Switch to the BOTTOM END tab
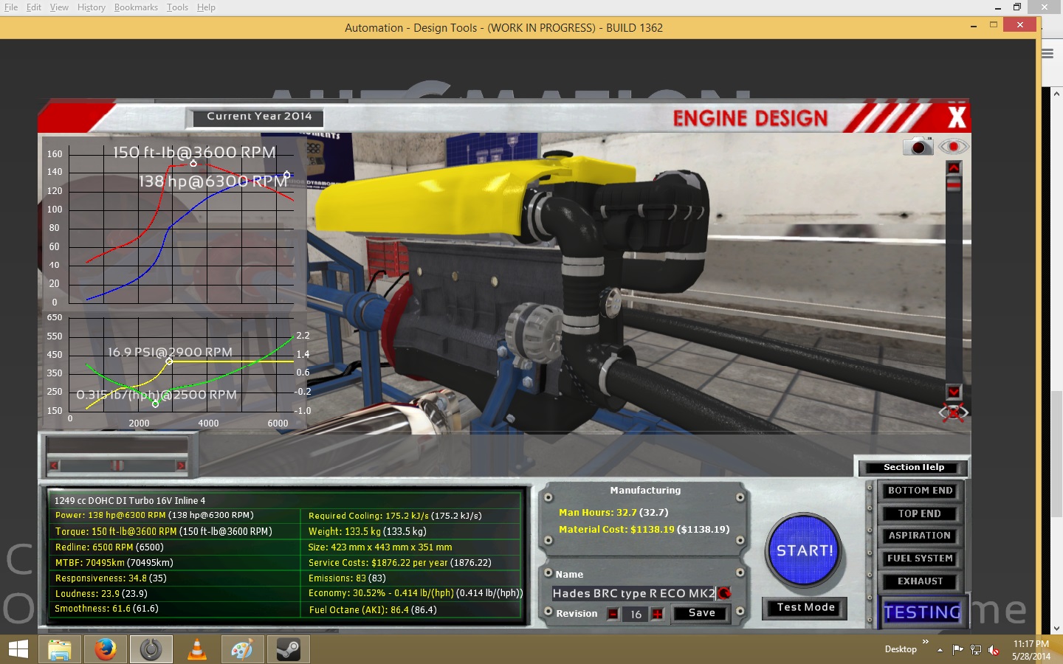Screen dimensions: 1063x664 pyautogui.click(x=920, y=491)
